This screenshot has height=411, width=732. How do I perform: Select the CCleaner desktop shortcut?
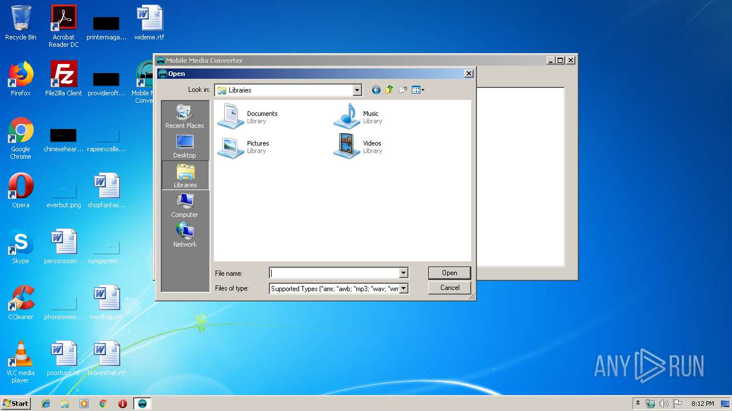coord(21,303)
